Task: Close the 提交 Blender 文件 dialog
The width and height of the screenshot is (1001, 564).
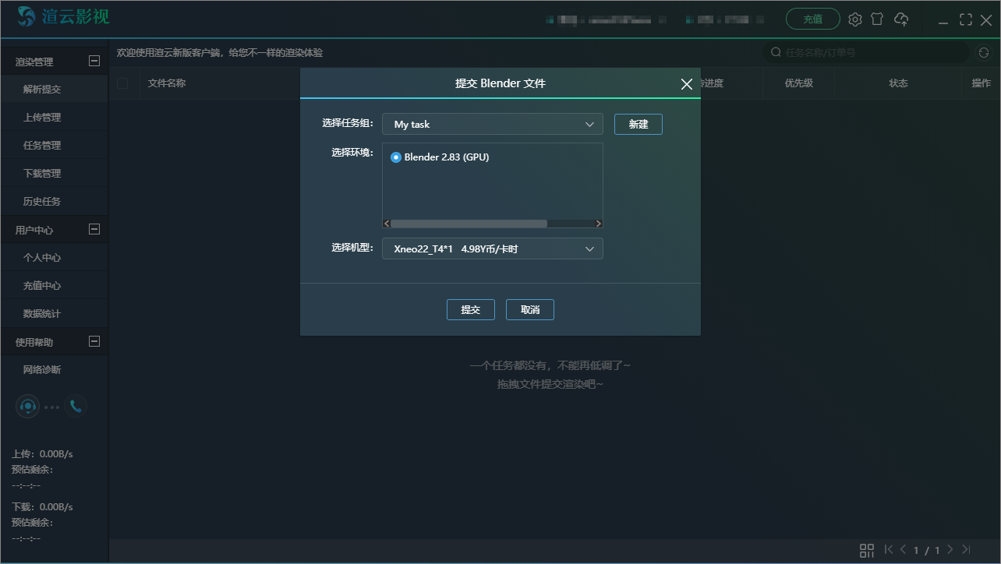Action: (686, 83)
